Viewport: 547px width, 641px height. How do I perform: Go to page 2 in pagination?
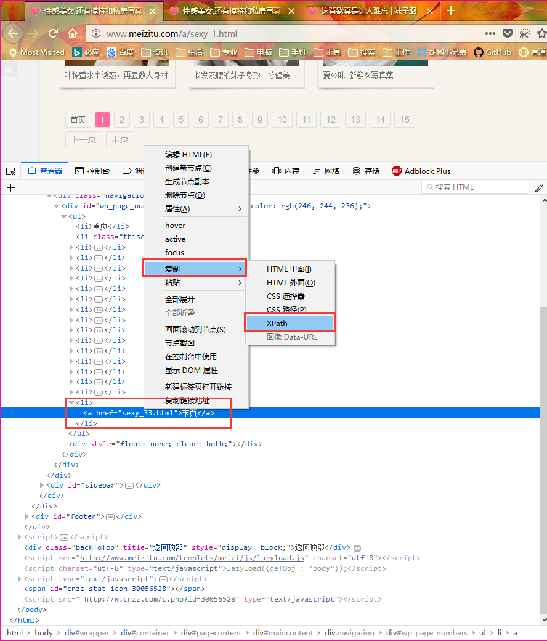122,120
